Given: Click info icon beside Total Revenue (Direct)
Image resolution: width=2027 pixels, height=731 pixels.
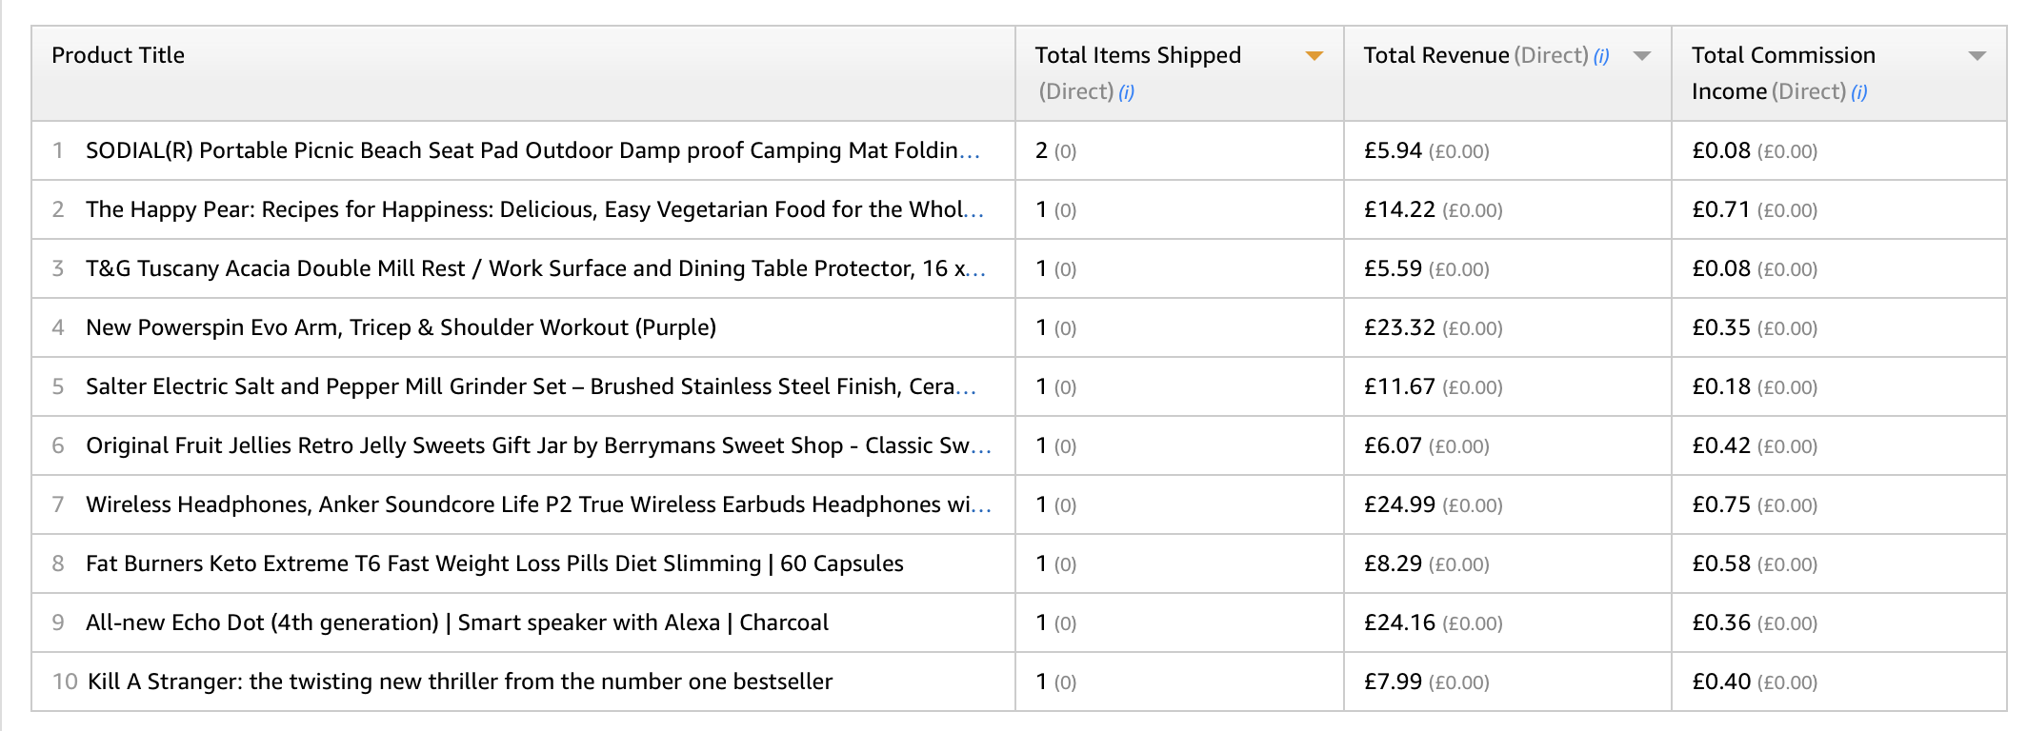Looking at the screenshot, I should pos(1601,56).
